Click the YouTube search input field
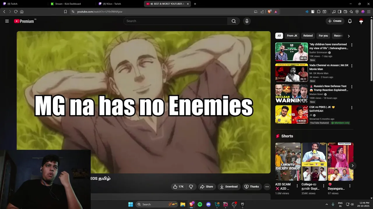373x209 pixels. [175, 21]
